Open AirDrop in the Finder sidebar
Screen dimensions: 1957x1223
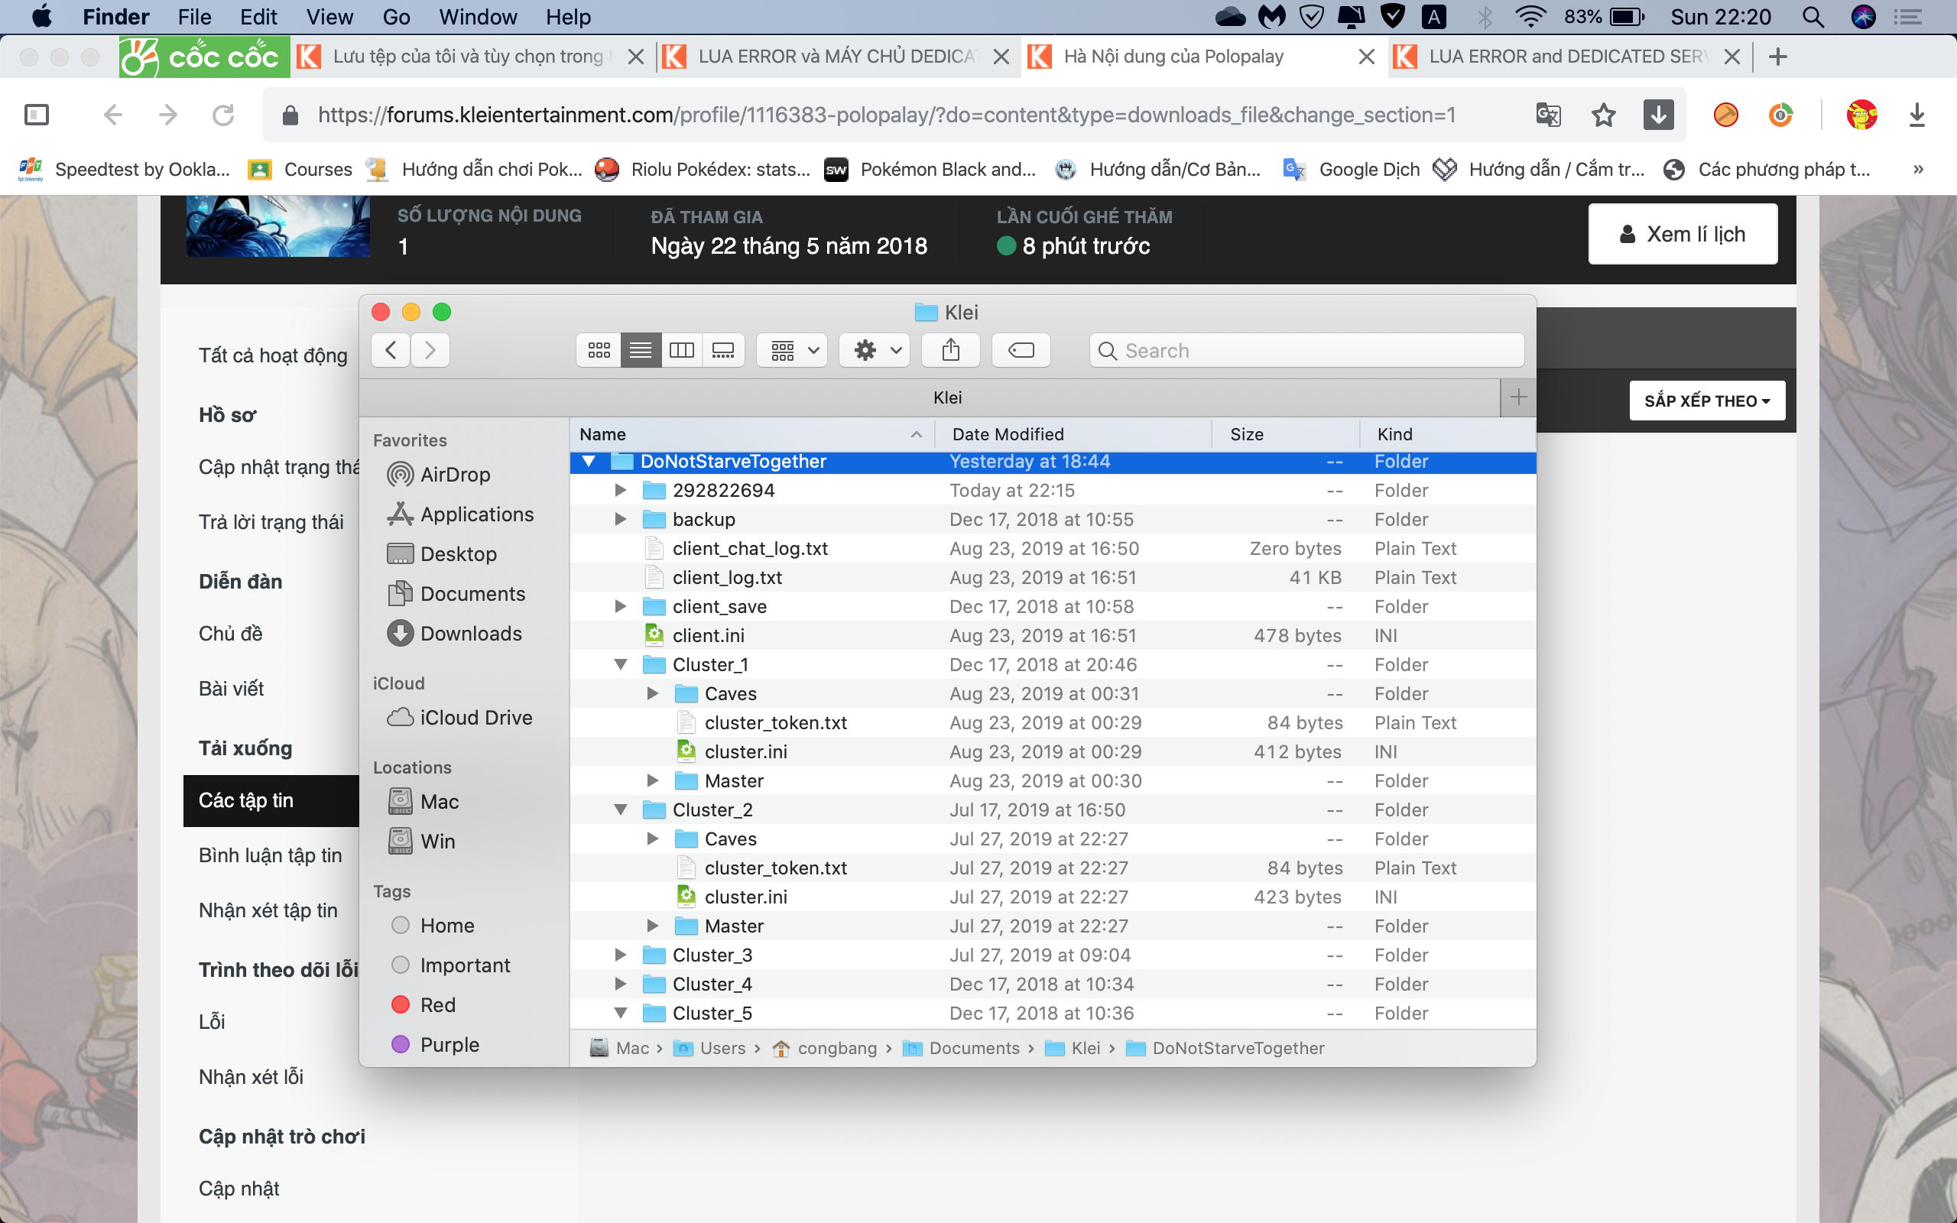(455, 475)
